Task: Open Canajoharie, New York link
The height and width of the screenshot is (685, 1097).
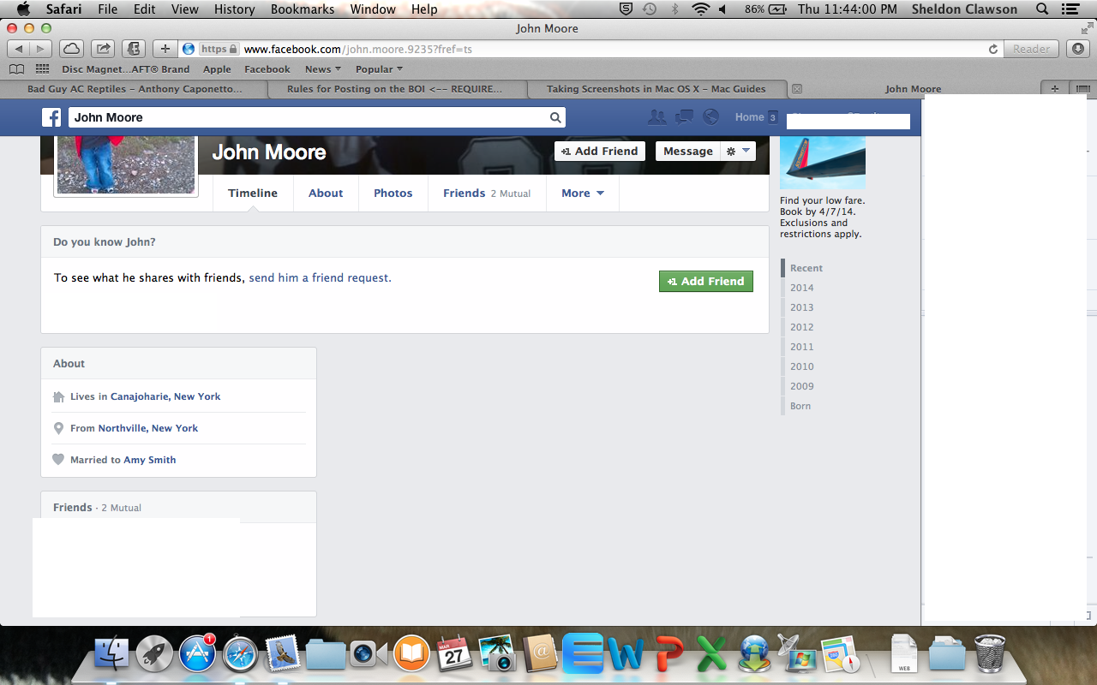Action: click(165, 396)
